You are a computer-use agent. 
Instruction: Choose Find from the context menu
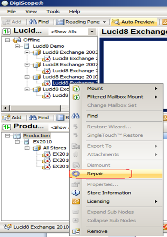click(x=116, y=116)
